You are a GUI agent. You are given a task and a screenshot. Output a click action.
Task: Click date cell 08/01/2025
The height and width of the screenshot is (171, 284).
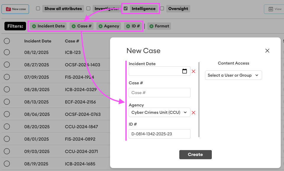click(x=37, y=139)
